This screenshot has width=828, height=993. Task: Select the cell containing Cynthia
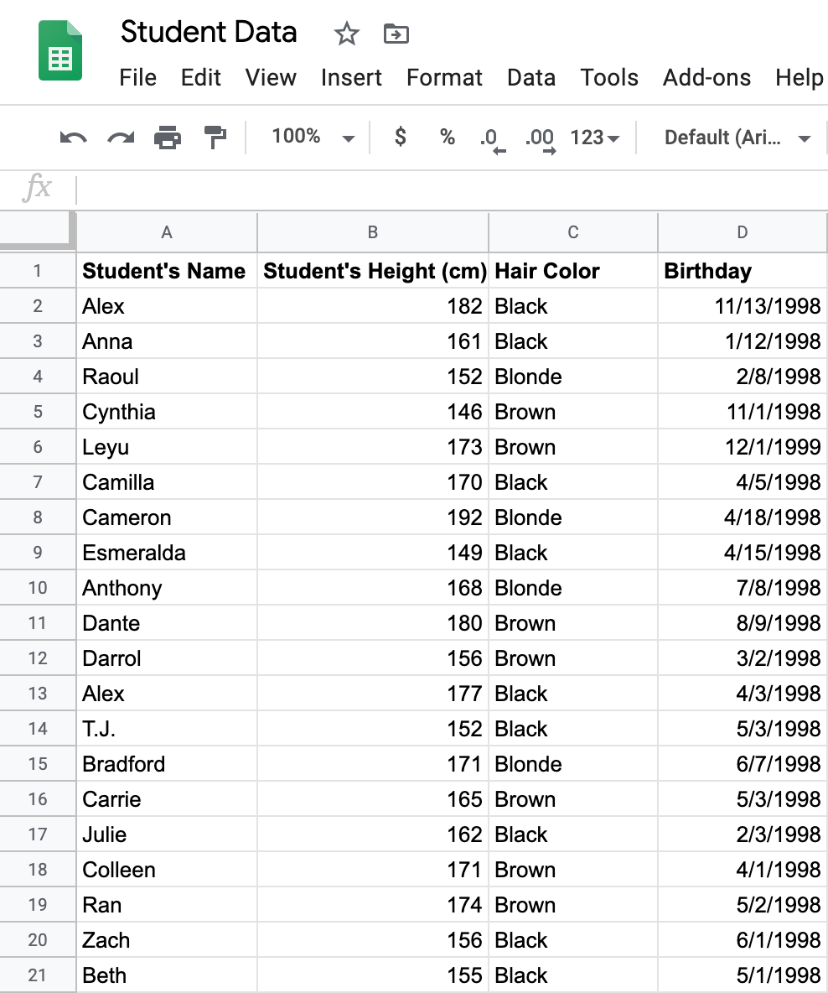[x=167, y=412]
